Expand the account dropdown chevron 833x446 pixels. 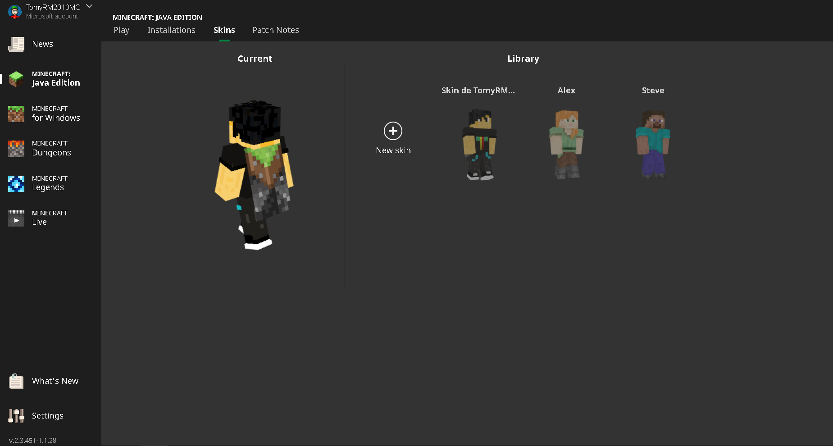pos(89,6)
